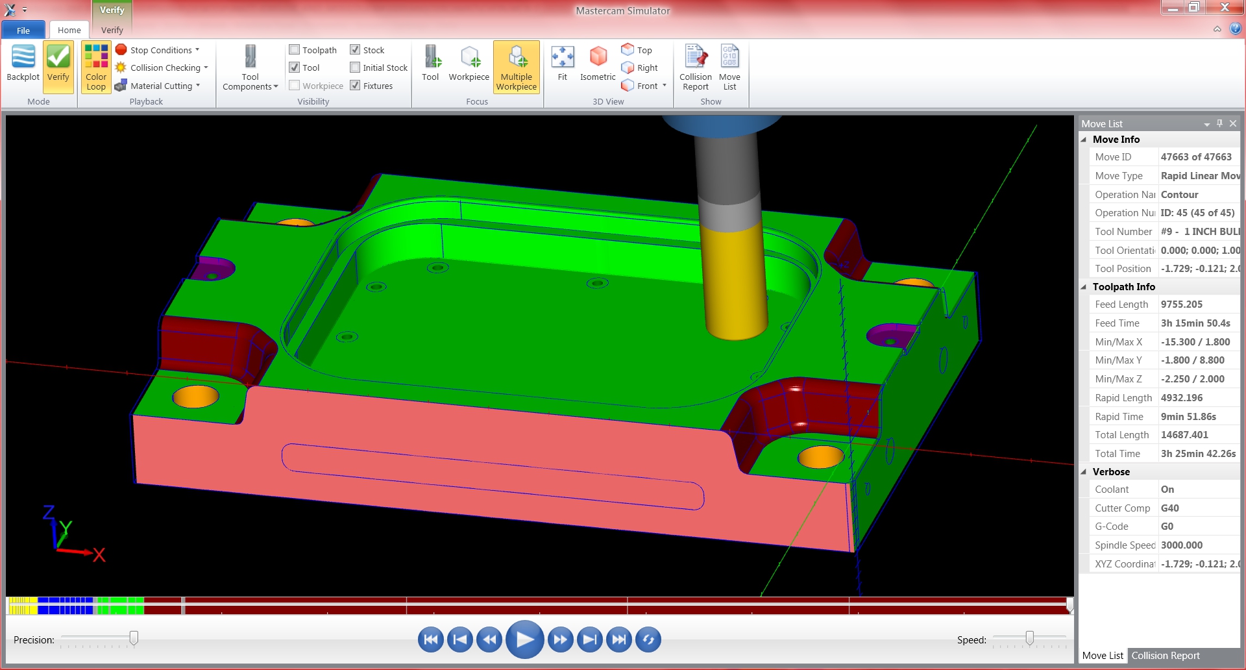Switch to Backplot mode

[x=23, y=64]
